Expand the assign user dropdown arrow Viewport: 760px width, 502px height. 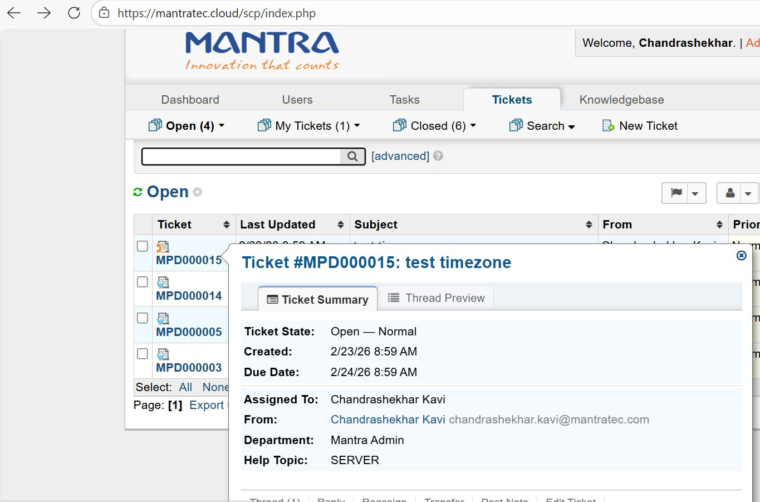(x=748, y=193)
